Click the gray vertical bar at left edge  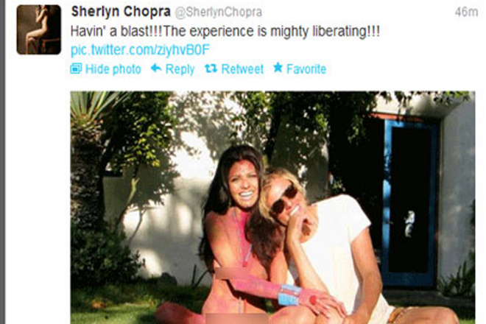click(2, 162)
